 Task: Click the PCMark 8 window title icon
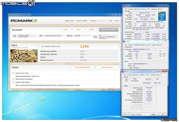tap(10, 15)
